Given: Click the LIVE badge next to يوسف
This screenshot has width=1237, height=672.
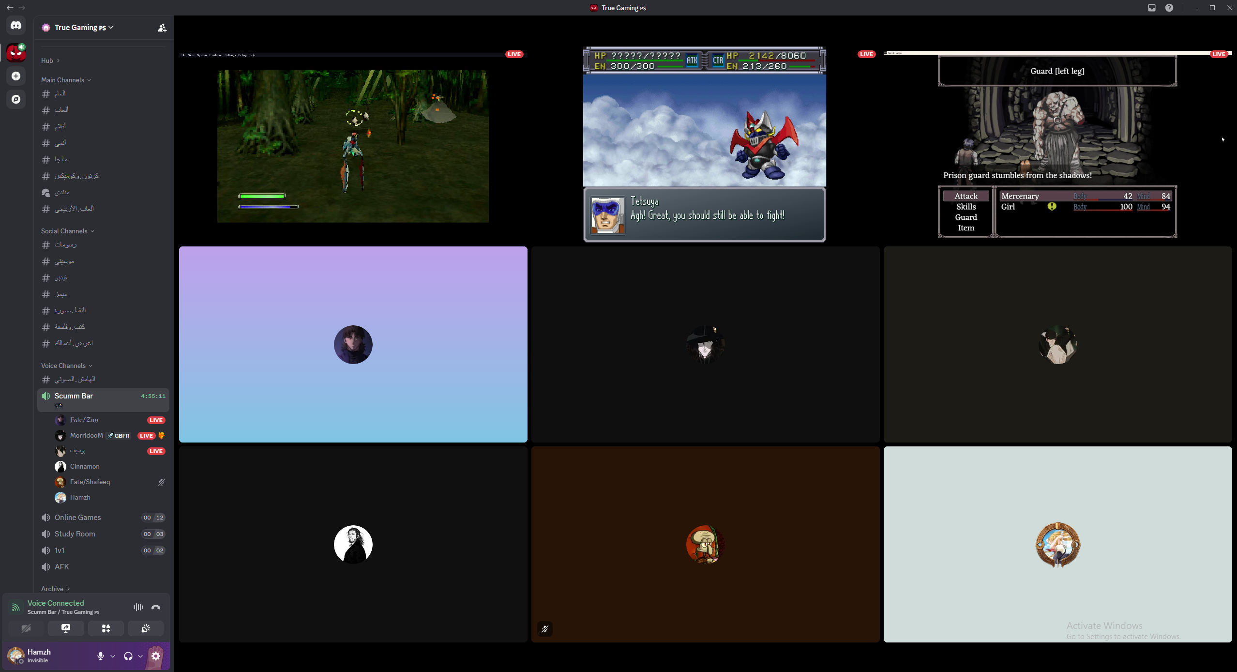Looking at the screenshot, I should [156, 451].
